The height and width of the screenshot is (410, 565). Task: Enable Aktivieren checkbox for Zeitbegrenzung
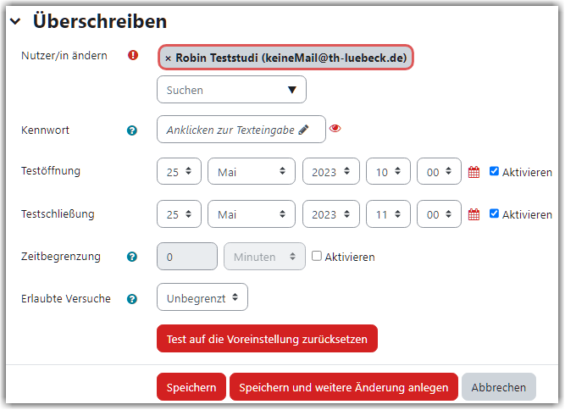pyautogui.click(x=316, y=256)
